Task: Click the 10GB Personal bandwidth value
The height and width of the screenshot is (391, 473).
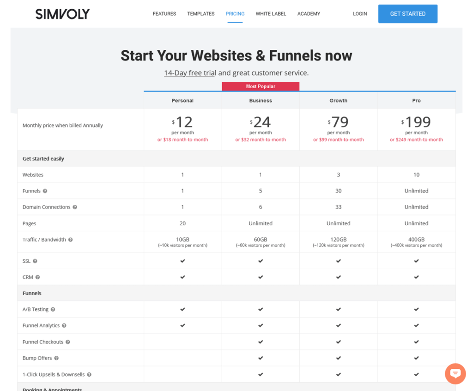Action: click(183, 240)
